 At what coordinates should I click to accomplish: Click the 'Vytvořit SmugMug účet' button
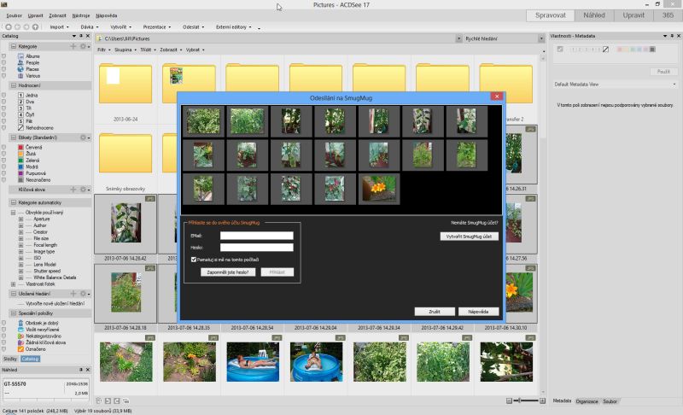point(469,237)
